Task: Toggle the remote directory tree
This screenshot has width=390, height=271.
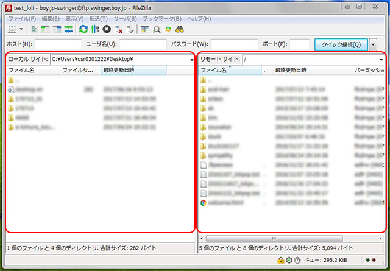Action: click(57, 29)
